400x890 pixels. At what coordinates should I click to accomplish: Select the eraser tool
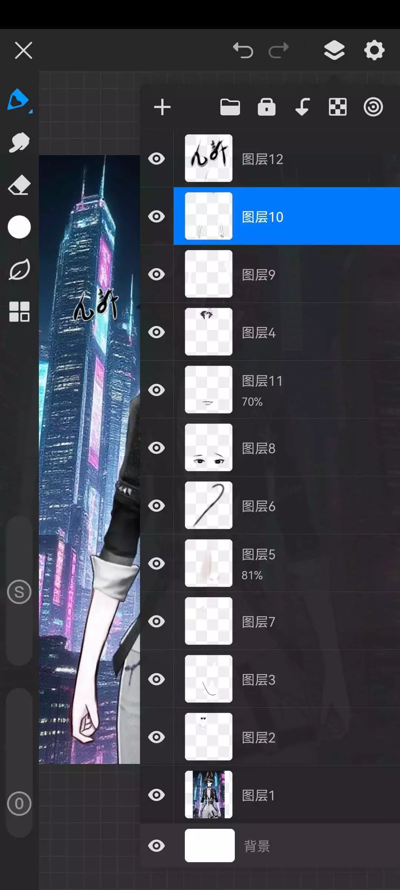point(19,185)
